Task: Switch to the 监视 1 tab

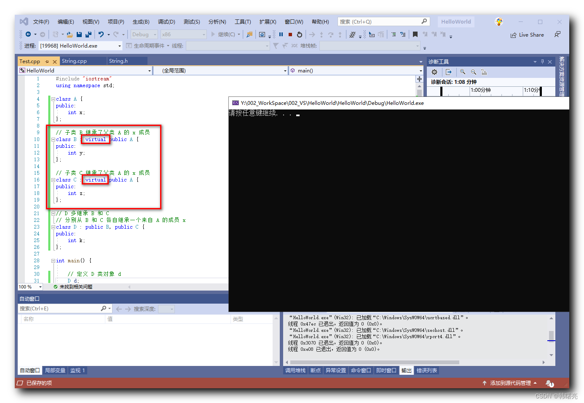Action: [78, 371]
